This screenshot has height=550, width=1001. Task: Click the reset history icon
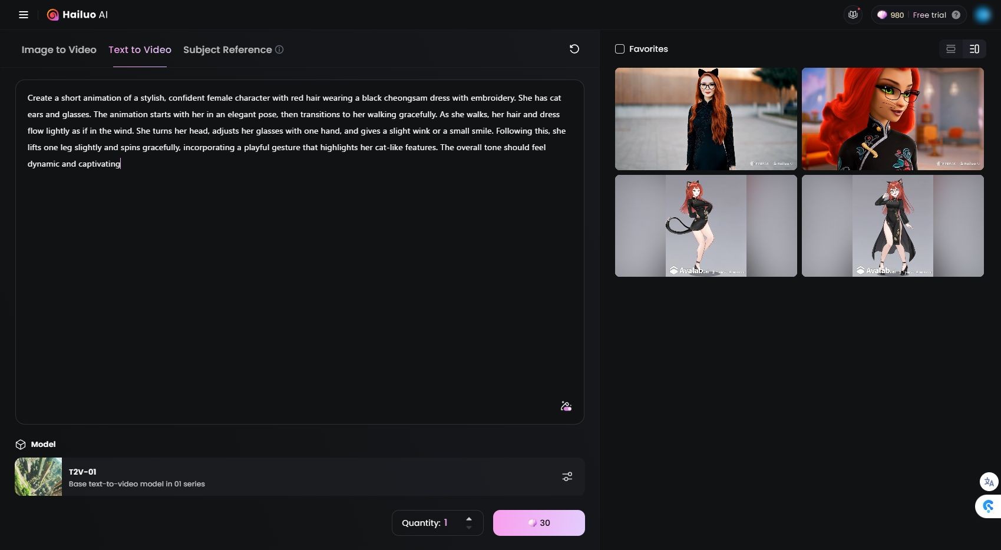574,49
